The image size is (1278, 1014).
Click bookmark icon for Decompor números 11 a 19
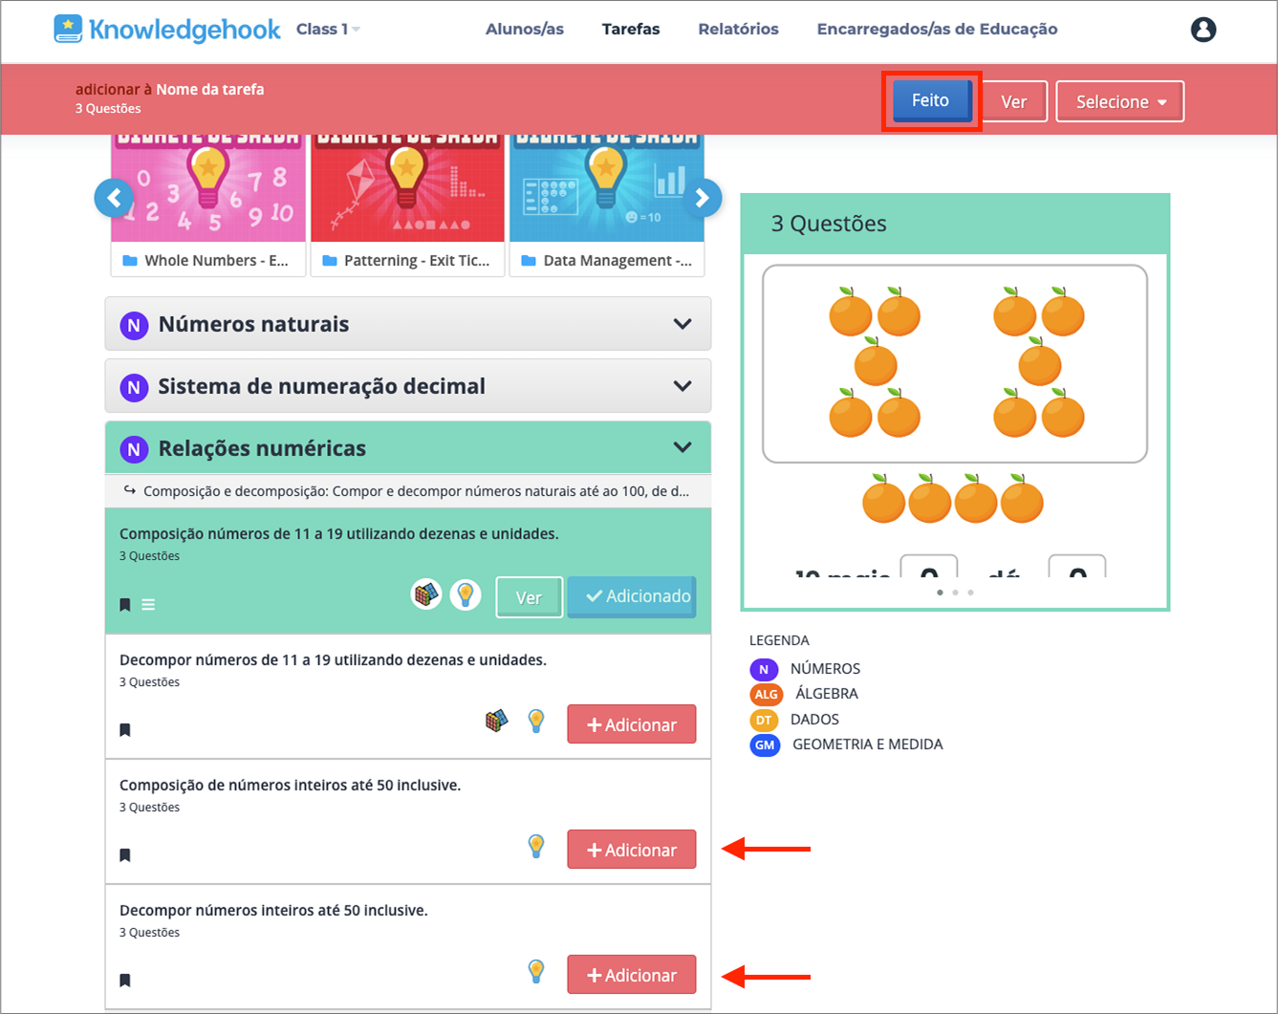pyautogui.click(x=125, y=730)
